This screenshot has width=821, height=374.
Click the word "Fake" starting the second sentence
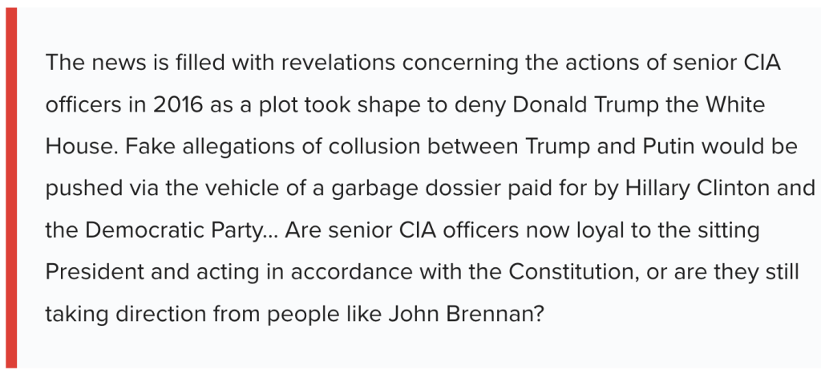(x=148, y=147)
